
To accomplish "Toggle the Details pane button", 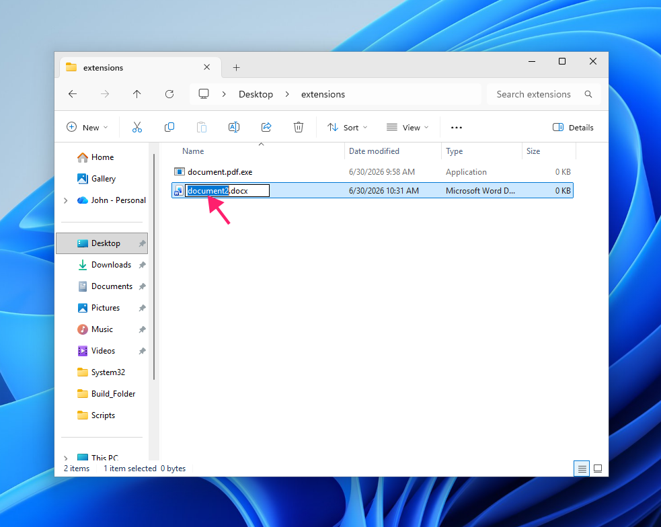I will tap(573, 127).
